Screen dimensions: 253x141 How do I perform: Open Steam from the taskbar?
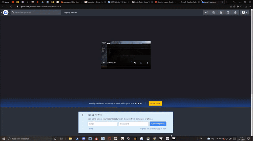tap(77, 138)
